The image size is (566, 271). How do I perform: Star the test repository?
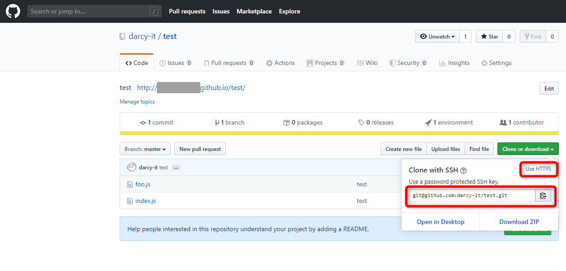489,36
